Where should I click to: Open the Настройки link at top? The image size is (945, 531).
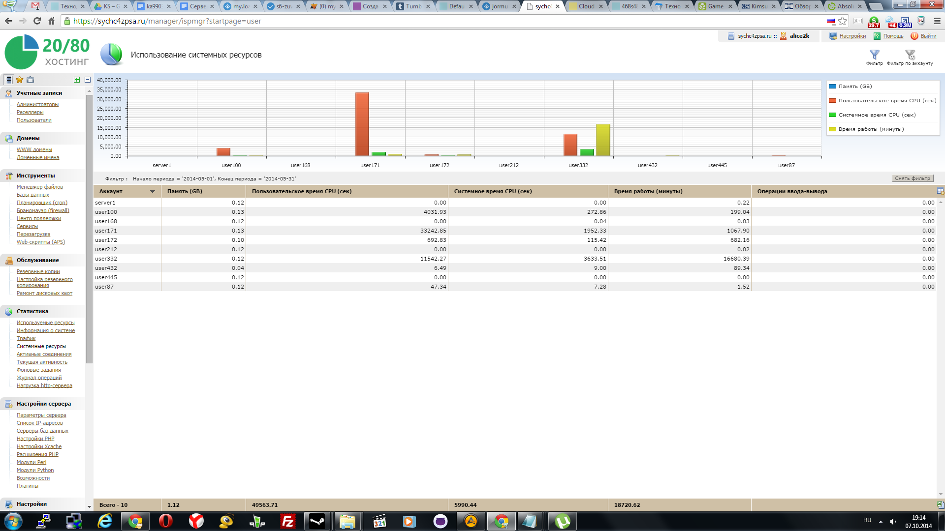point(852,36)
